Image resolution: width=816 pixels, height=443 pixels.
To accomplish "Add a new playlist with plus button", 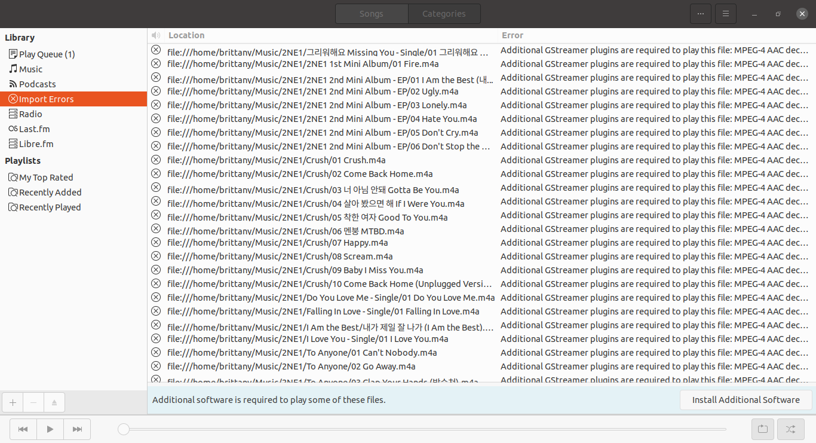I will pos(13,403).
